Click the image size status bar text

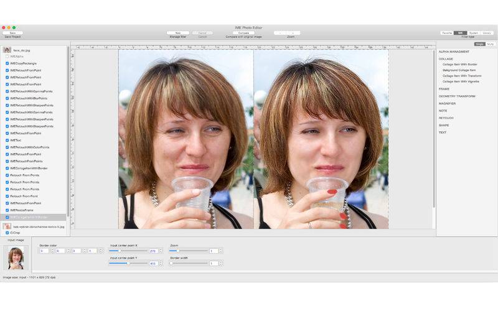pos(29,277)
